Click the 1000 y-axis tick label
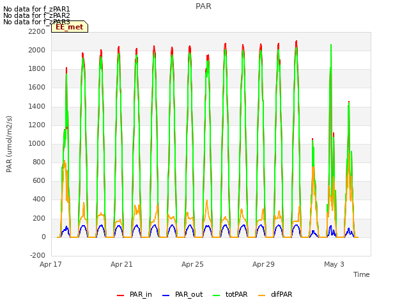The image size is (409, 307). (37, 143)
